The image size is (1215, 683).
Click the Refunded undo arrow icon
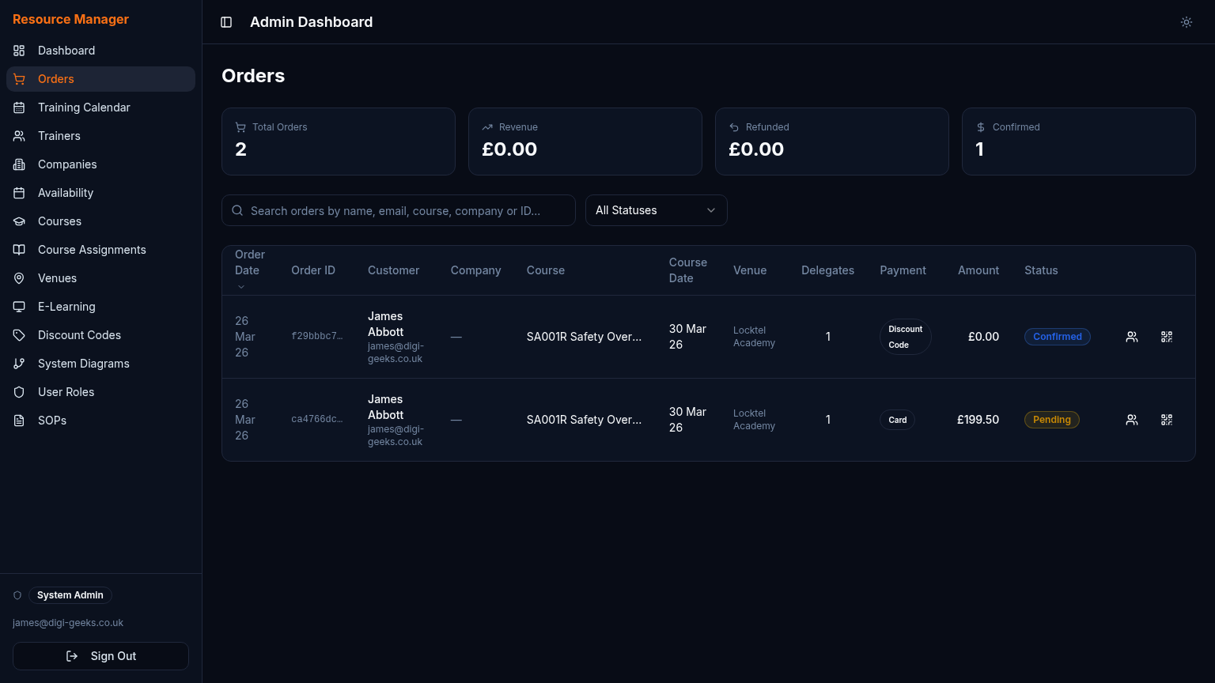734,127
